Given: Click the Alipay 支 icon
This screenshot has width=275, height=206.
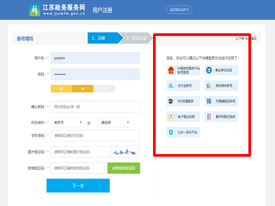Looking at the screenshot, I should pyautogui.click(x=171, y=86).
